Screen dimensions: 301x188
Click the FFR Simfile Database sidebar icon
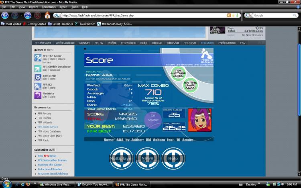click(38, 68)
